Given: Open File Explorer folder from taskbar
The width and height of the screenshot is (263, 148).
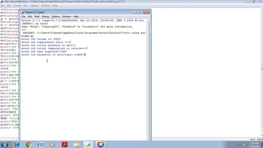Looking at the screenshot, I should pyautogui.click(x=77, y=144).
